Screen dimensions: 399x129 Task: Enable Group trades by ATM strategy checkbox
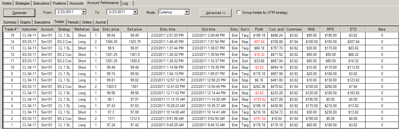click(x=238, y=13)
